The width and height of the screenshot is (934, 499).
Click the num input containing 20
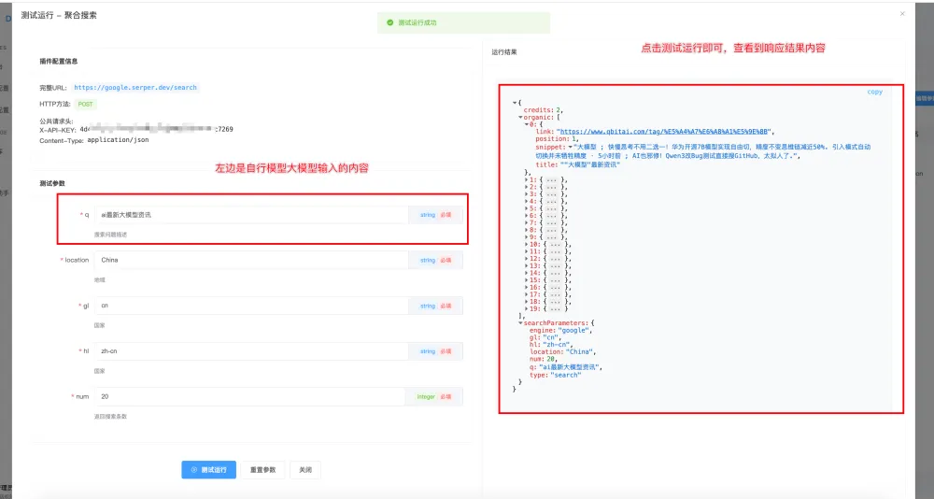(249, 396)
